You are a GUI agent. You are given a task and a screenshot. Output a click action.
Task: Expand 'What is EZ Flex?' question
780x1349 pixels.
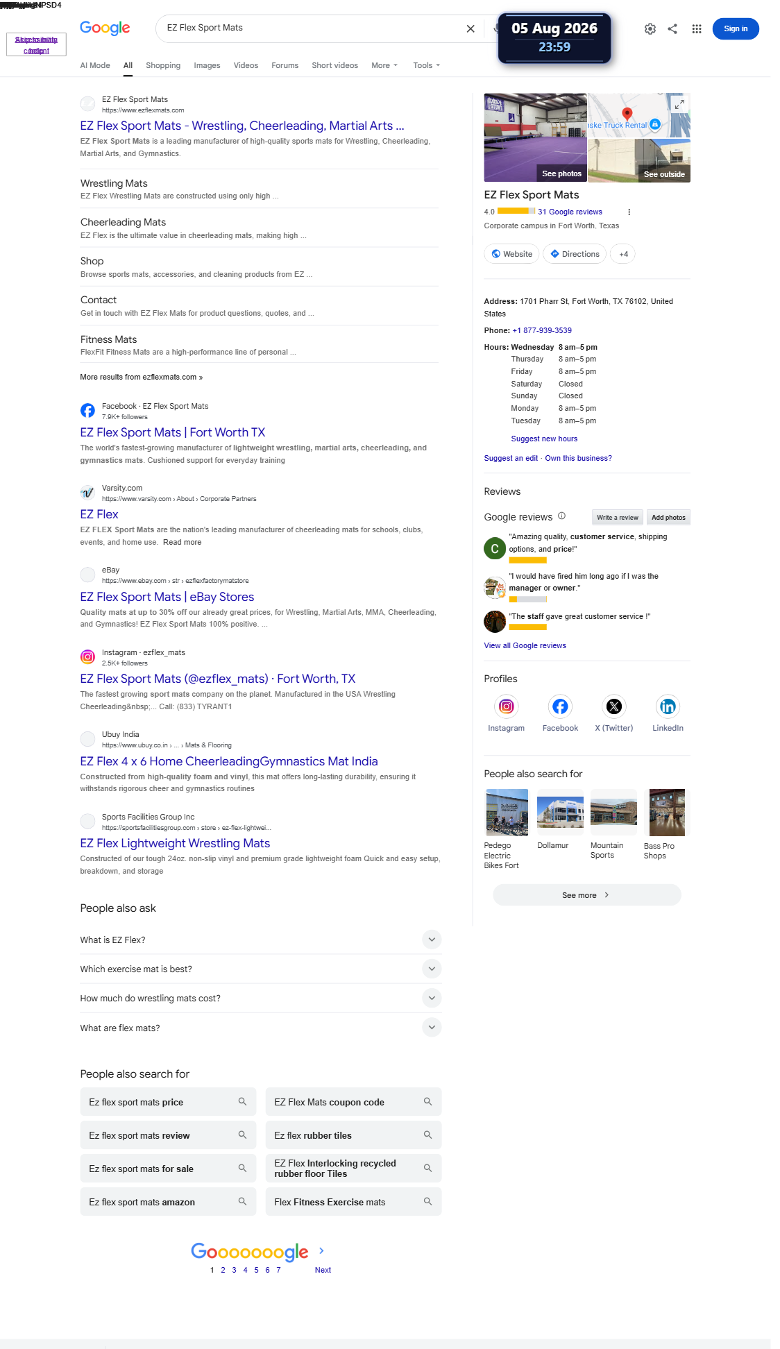pyautogui.click(x=260, y=940)
